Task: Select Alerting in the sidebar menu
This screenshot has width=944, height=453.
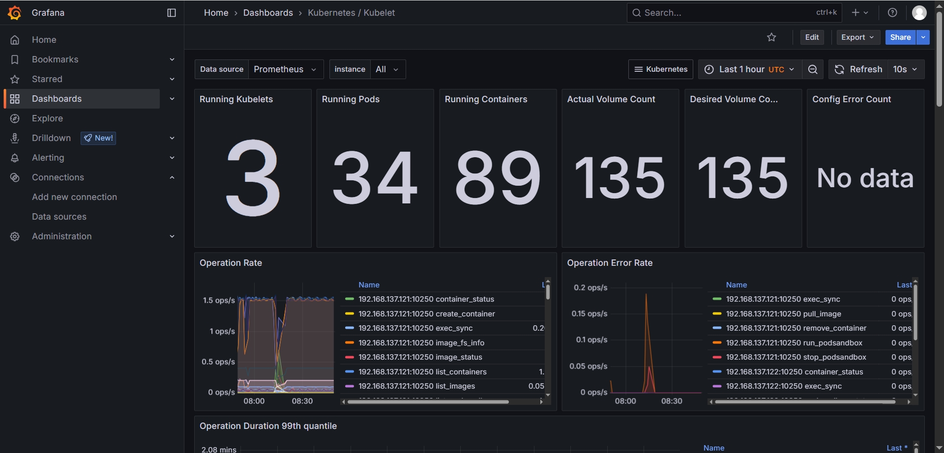Action: (48, 158)
